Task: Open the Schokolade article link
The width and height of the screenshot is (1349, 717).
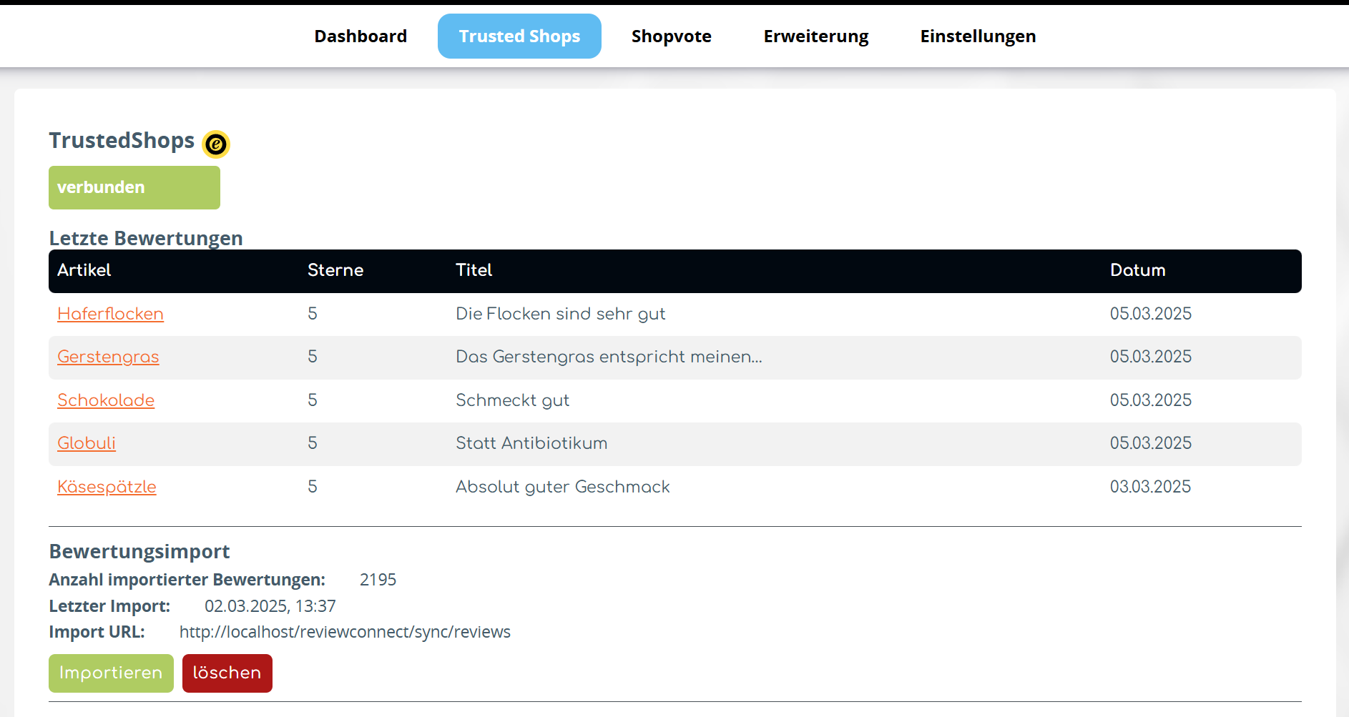Action: coord(106,400)
